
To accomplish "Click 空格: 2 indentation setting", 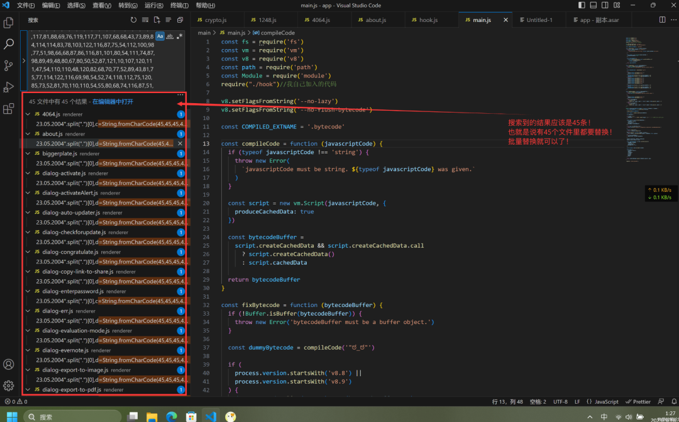I will click(x=537, y=402).
